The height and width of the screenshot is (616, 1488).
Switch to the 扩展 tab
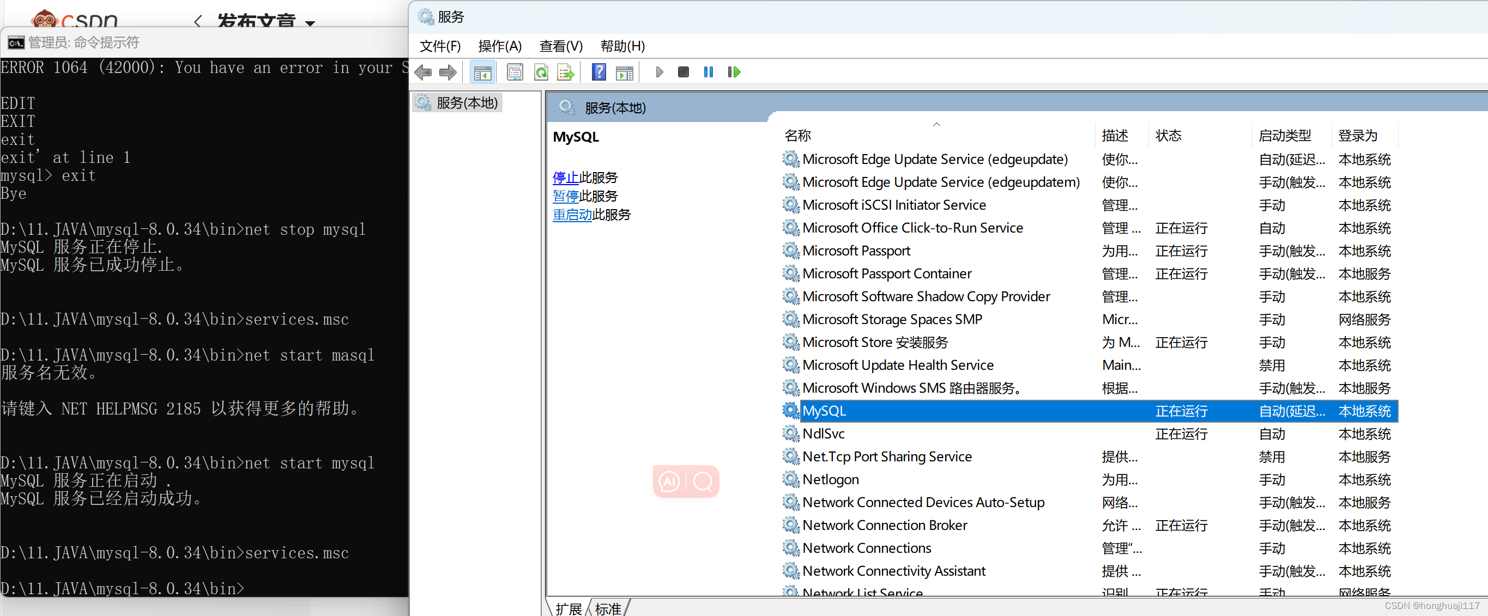coord(568,608)
